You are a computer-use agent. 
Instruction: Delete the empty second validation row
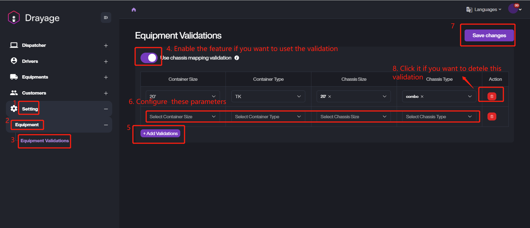pos(492,117)
